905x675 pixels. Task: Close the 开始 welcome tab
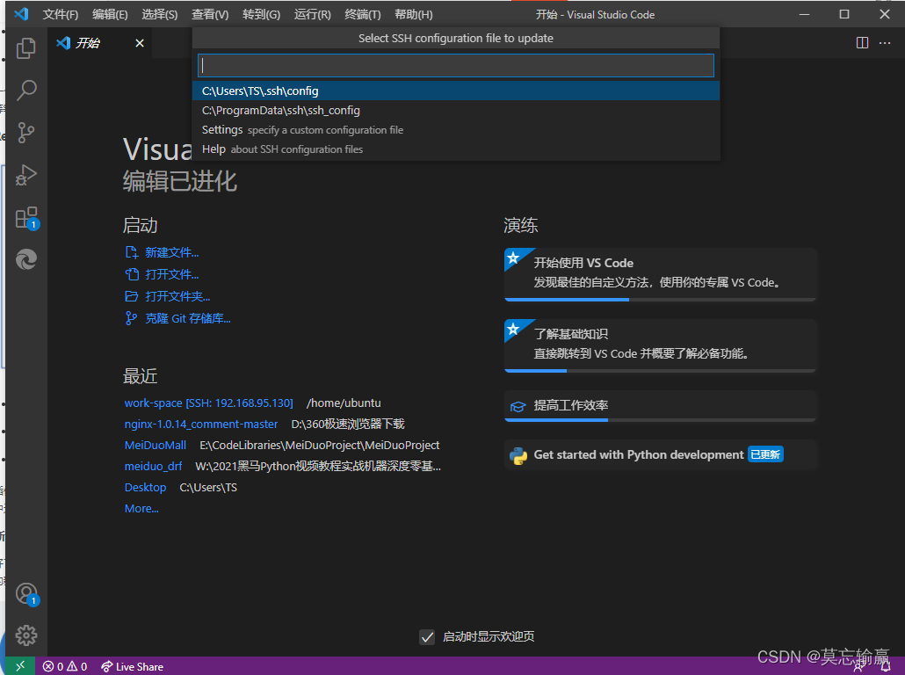pyautogui.click(x=140, y=43)
